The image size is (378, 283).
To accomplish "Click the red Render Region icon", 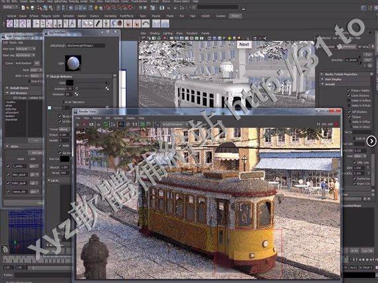I will pyautogui.click(x=84, y=124).
